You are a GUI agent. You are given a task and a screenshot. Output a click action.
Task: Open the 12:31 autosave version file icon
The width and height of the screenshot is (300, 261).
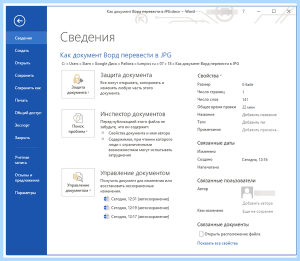pos(106,199)
